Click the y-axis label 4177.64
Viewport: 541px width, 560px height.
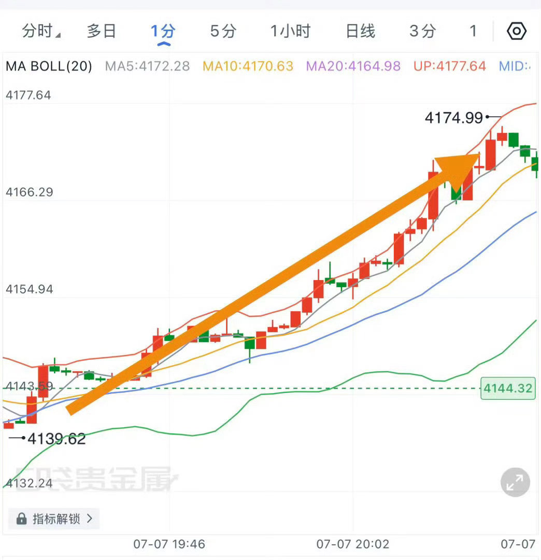click(x=28, y=95)
